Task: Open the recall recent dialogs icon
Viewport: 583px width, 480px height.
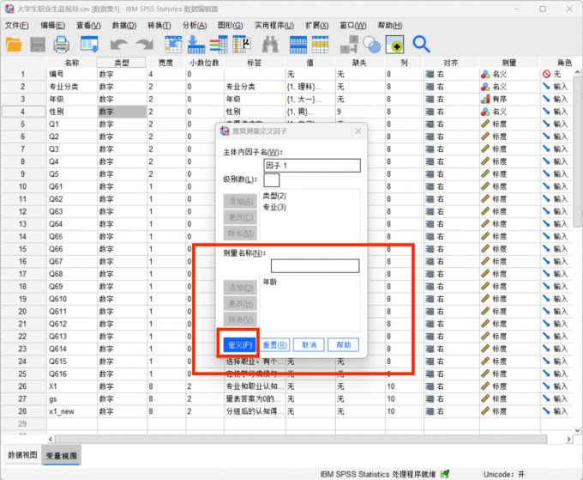Action: (x=89, y=44)
